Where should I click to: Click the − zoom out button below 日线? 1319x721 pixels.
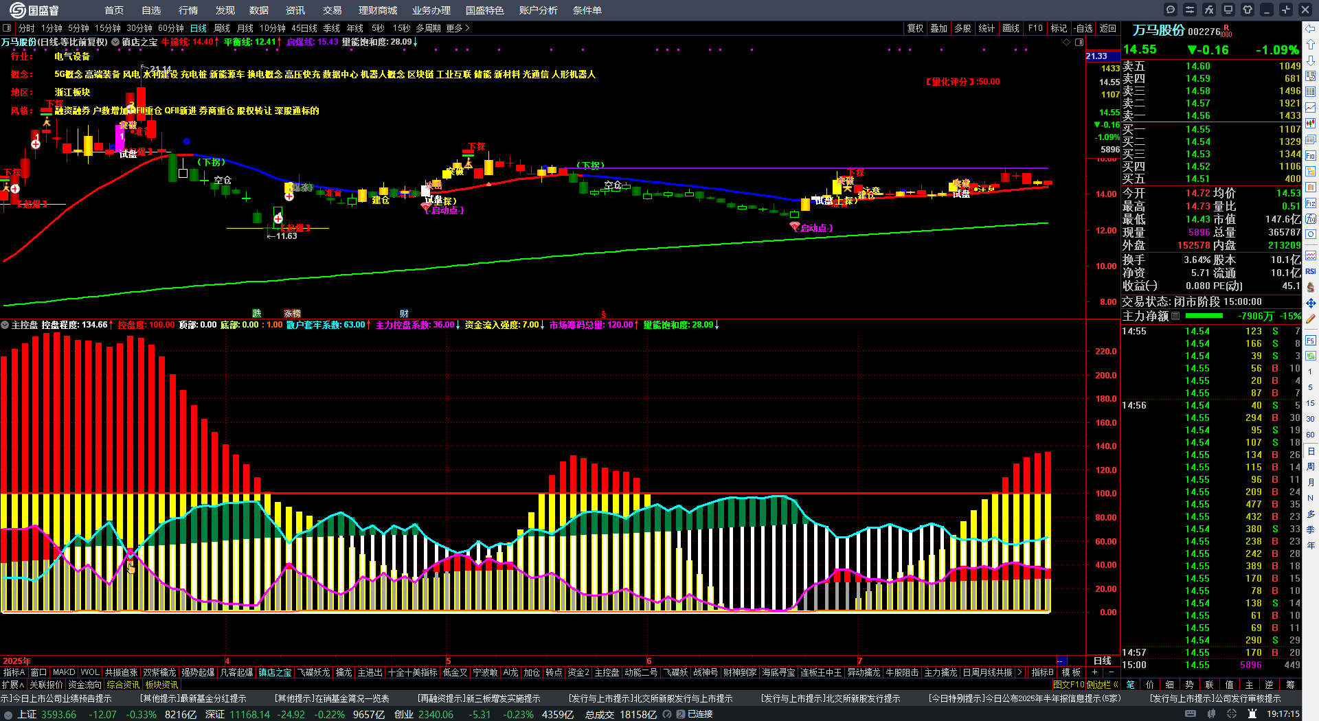tap(1111, 672)
